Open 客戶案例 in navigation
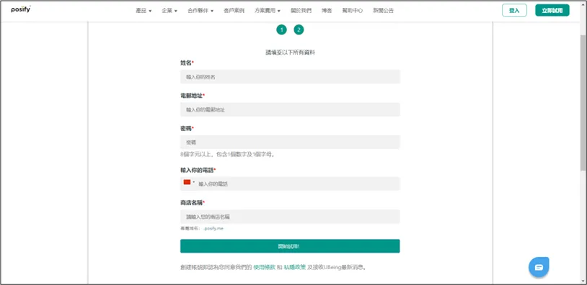587x285 pixels. pyautogui.click(x=234, y=11)
